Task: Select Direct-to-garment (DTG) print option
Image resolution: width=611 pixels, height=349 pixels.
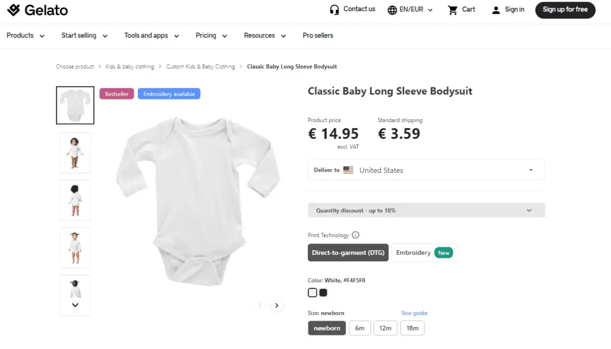Action: point(348,253)
